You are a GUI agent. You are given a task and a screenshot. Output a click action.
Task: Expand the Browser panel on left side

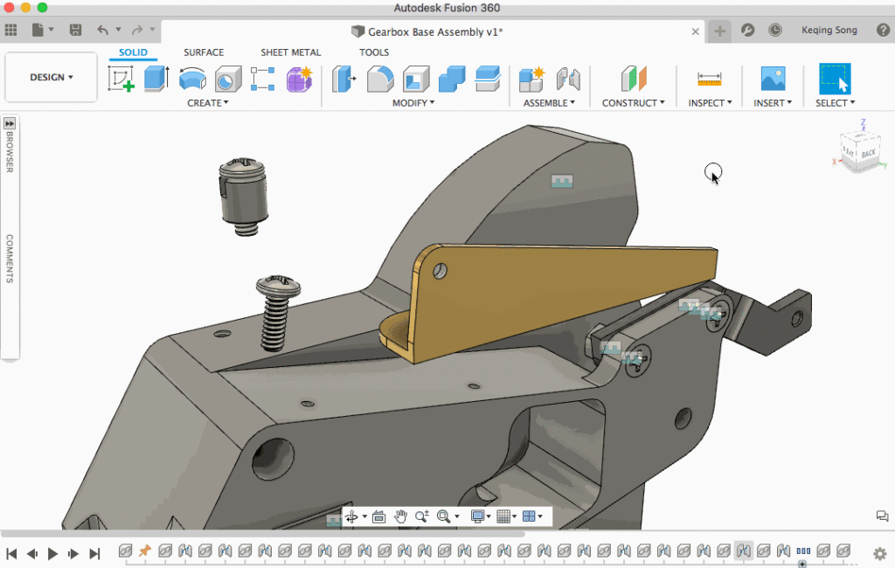tap(10, 125)
